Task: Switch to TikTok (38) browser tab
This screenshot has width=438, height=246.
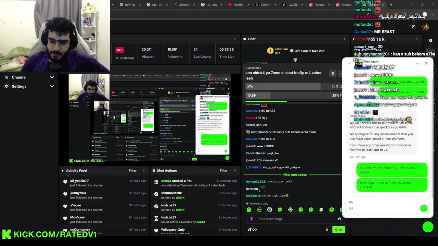Action: (293, 4)
